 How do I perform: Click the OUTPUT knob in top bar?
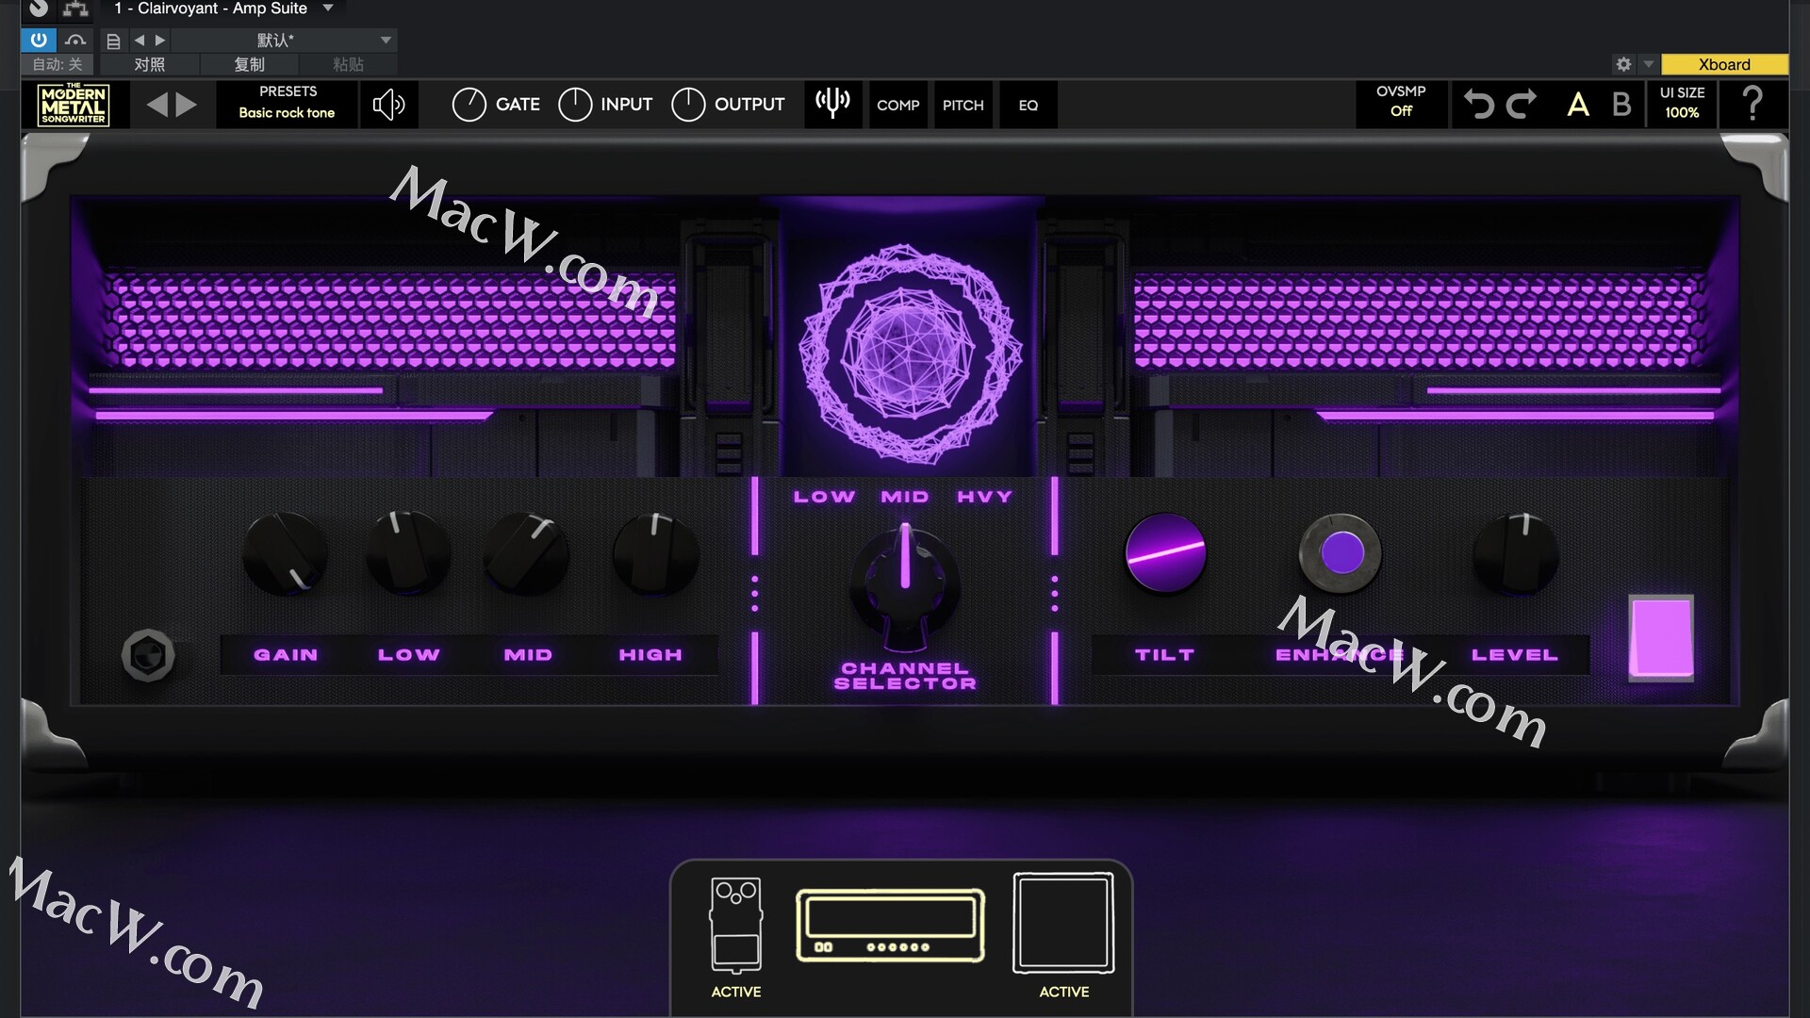[x=688, y=105]
